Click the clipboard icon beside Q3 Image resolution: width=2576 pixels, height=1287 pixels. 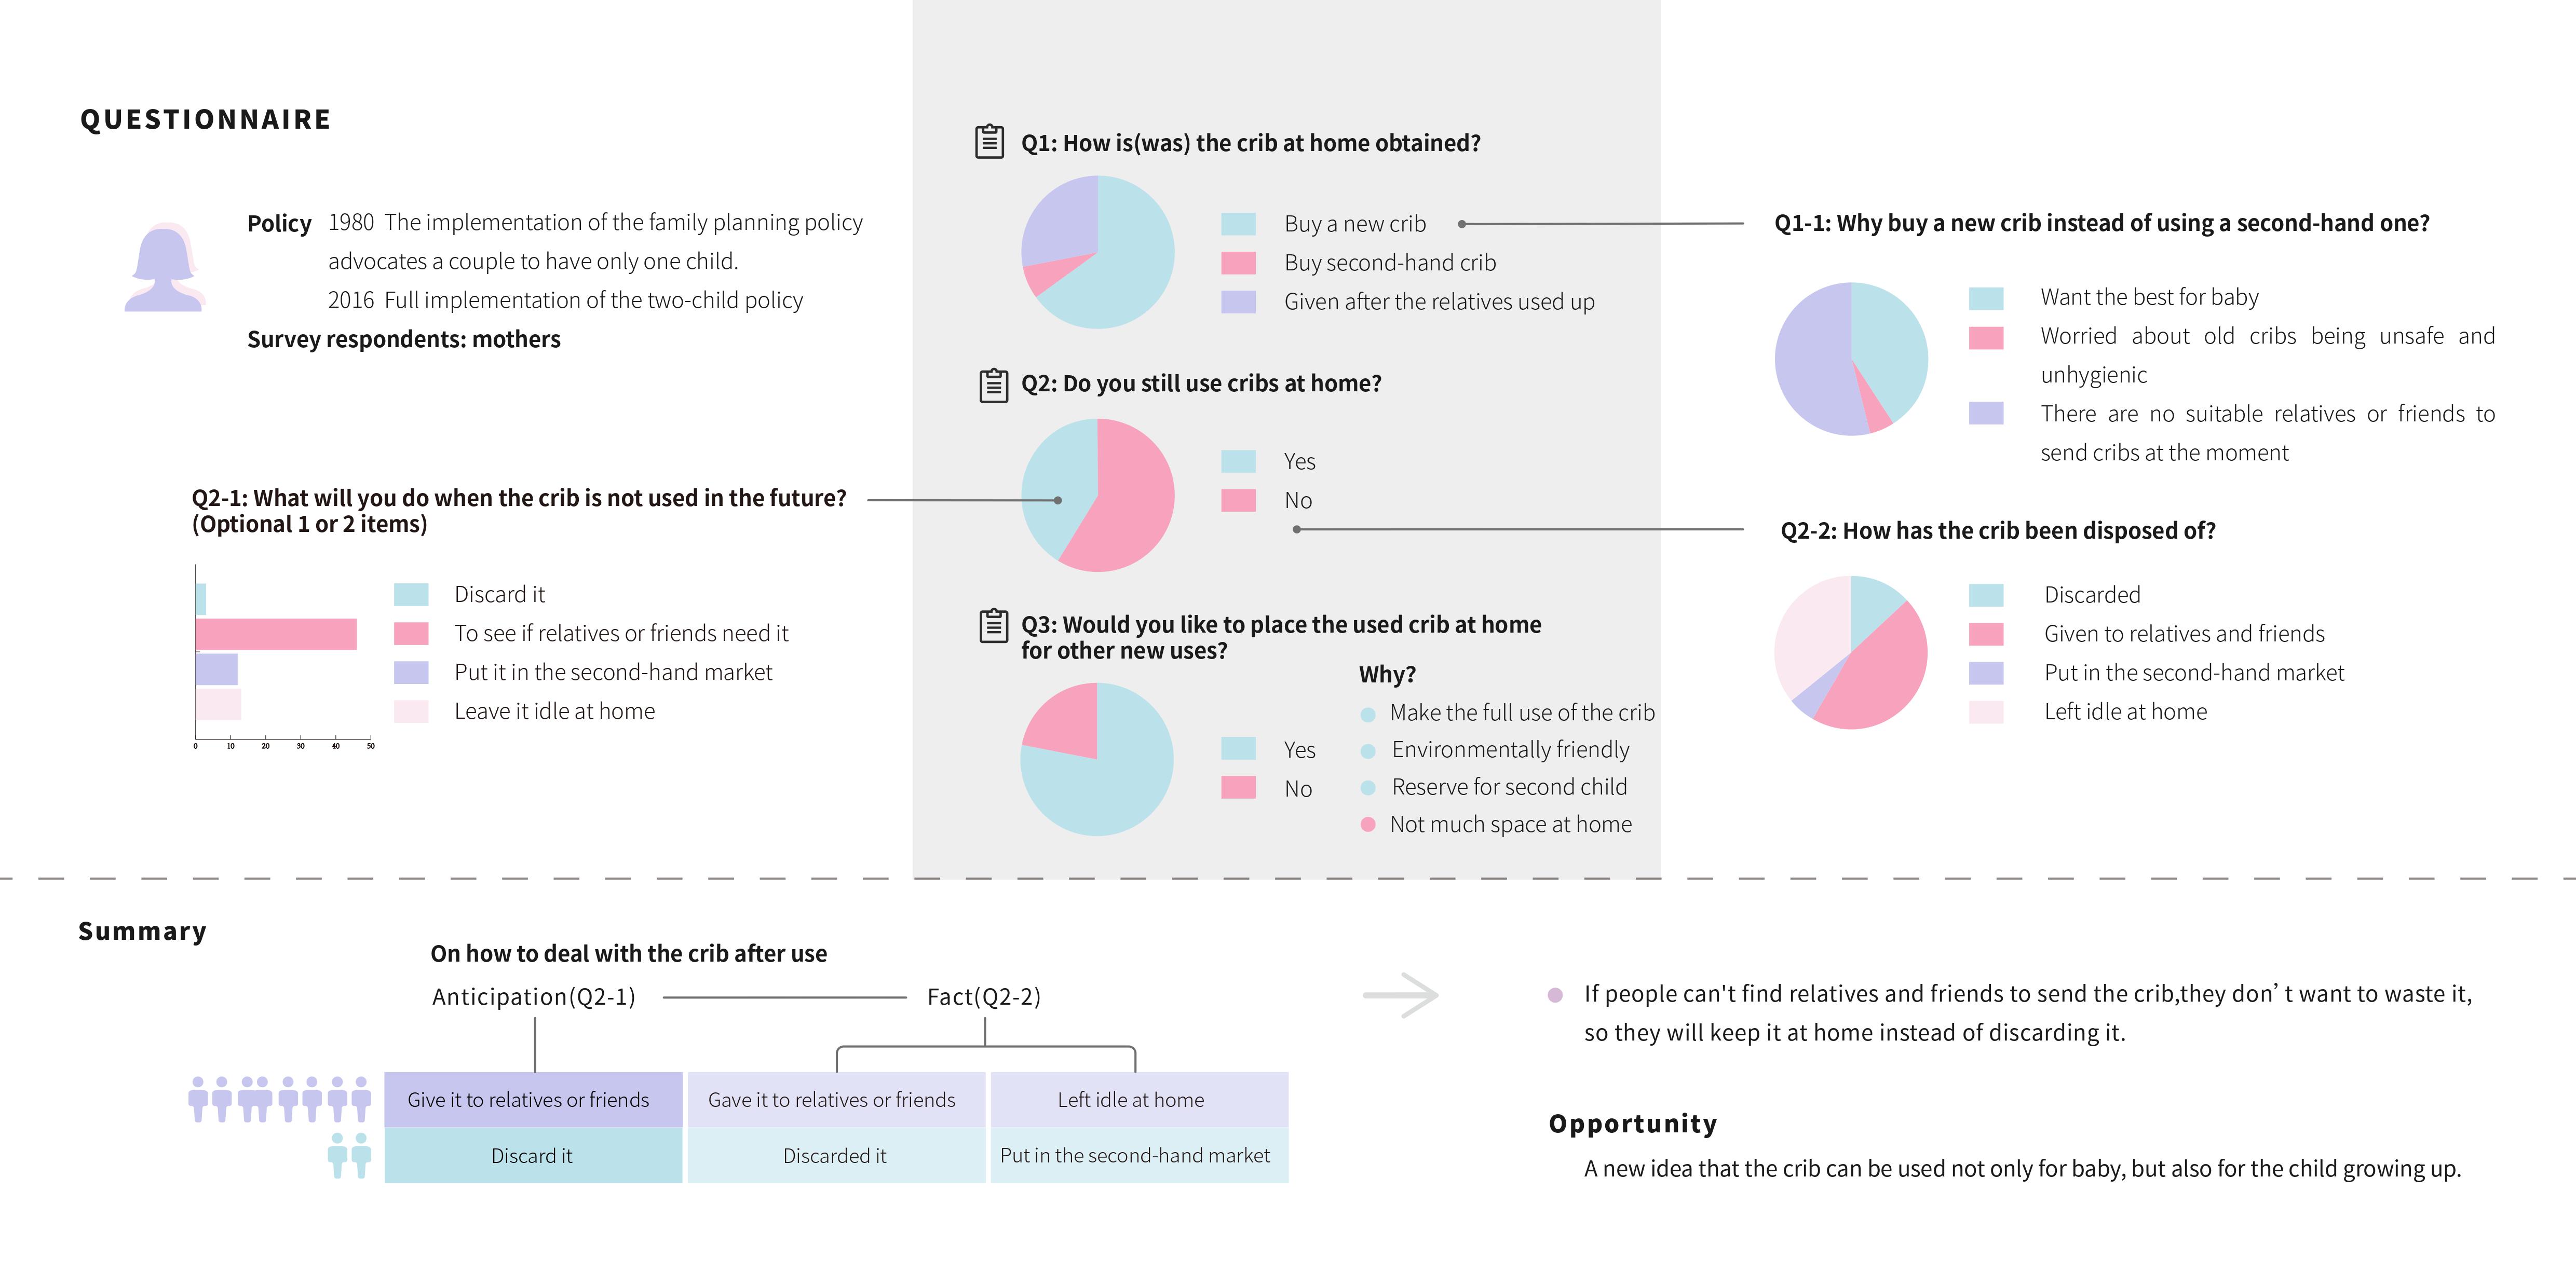[x=993, y=626]
